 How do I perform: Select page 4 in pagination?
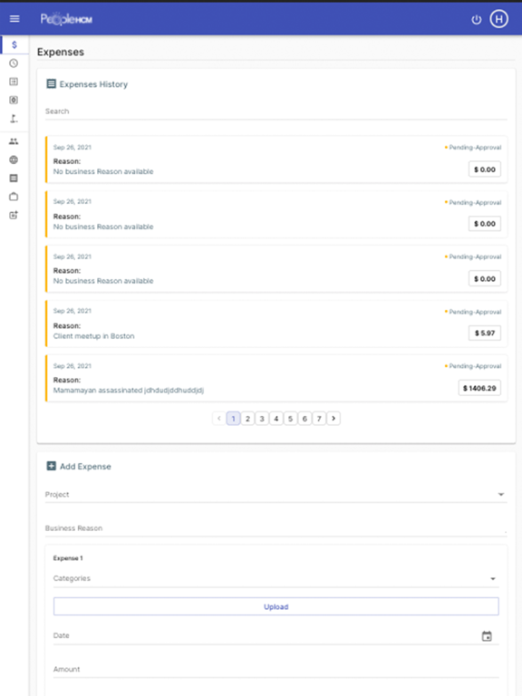pos(276,419)
